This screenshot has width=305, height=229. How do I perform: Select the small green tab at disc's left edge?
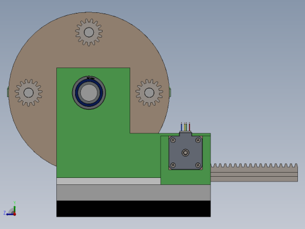click(8, 93)
